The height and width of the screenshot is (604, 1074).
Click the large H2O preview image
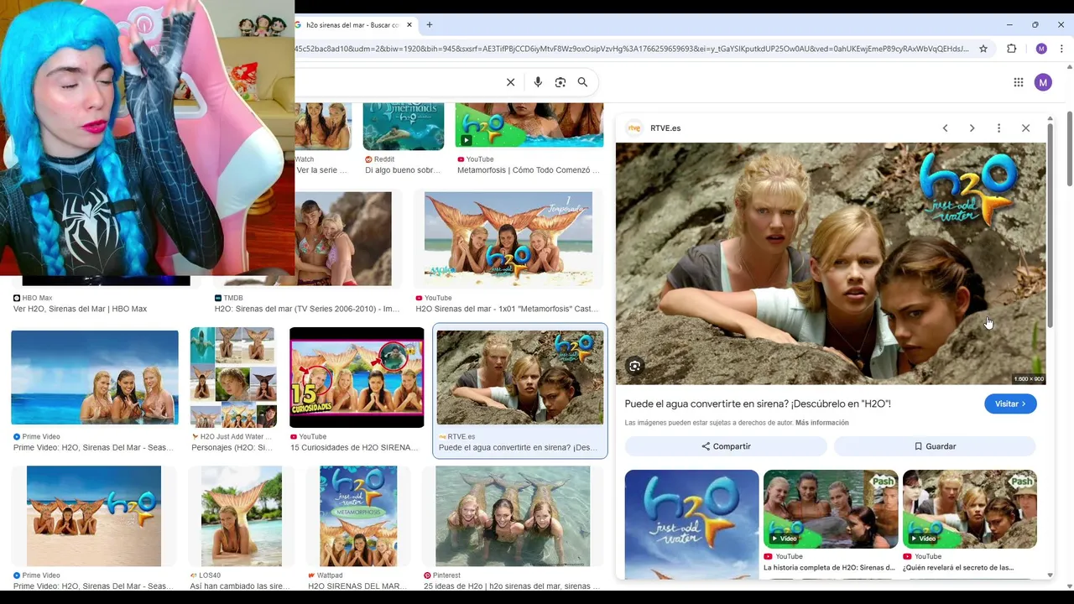point(831,263)
